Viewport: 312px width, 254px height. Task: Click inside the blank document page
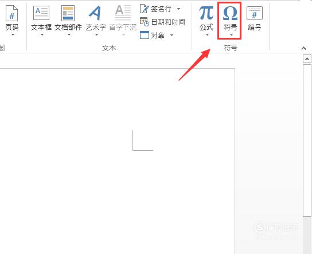click(x=118, y=161)
